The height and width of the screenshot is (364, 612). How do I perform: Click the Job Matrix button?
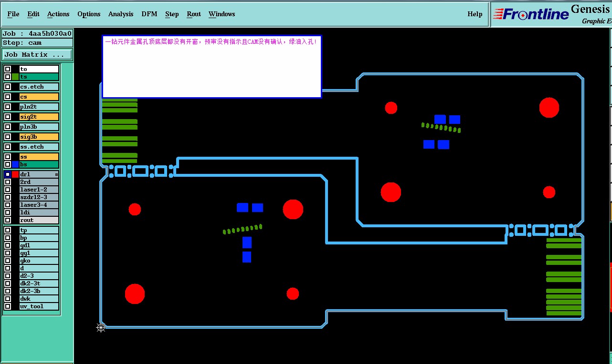[x=37, y=55]
